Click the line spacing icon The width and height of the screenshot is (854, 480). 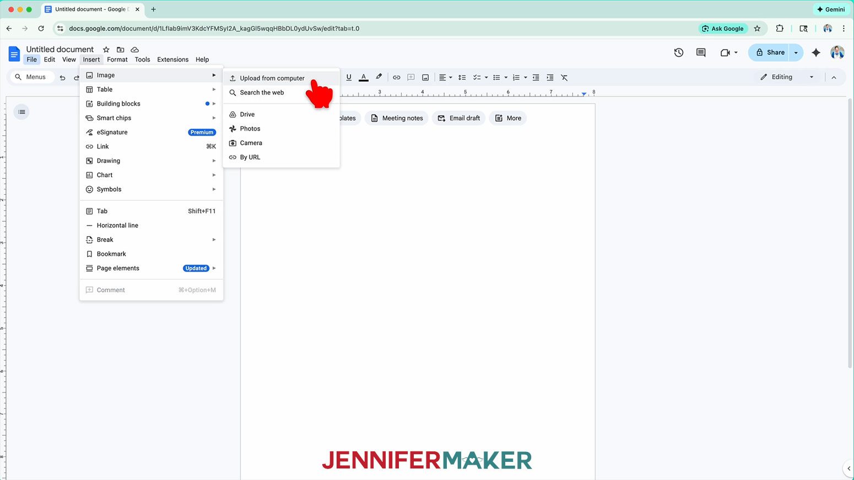point(462,78)
